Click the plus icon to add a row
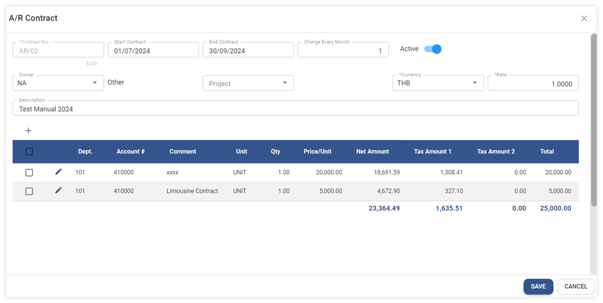603x303 pixels. tap(29, 131)
